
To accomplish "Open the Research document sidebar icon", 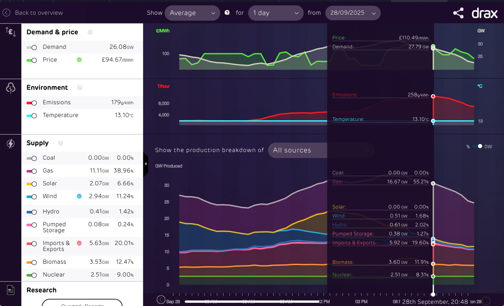I will (x=11, y=290).
